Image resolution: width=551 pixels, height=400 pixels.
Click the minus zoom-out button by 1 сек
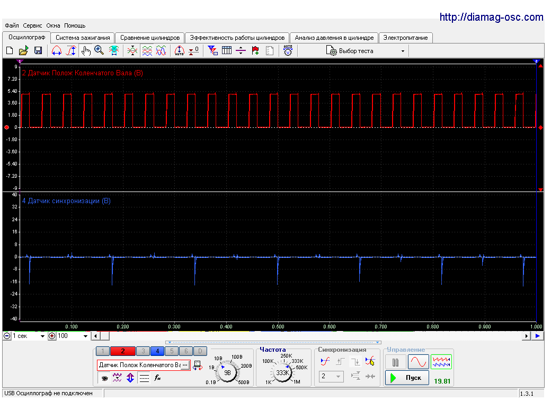pyautogui.click(x=7, y=336)
